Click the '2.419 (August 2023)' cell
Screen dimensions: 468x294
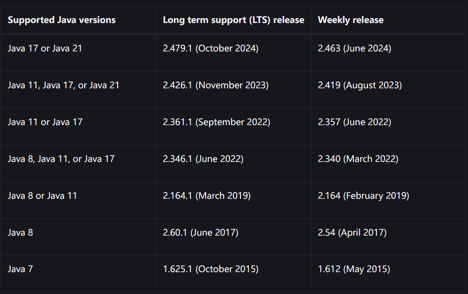point(360,85)
